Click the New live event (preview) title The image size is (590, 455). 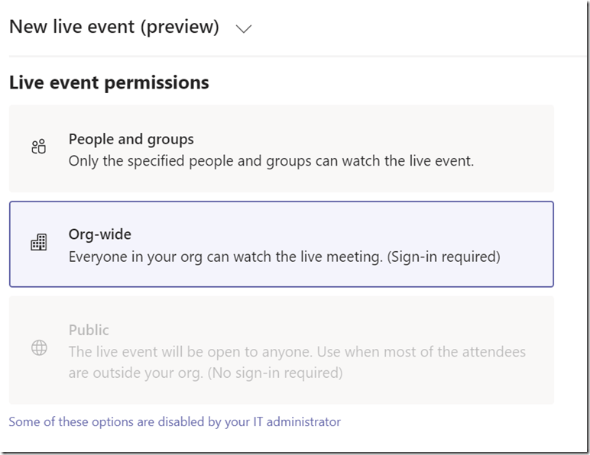pyautogui.click(x=114, y=27)
